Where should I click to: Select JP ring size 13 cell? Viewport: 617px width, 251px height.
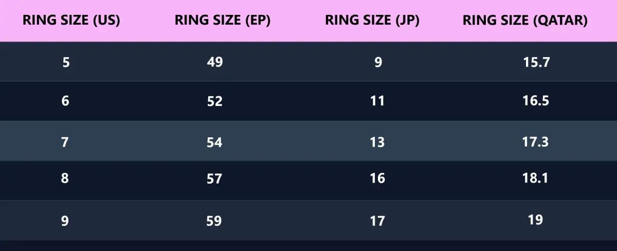pyautogui.click(x=377, y=142)
